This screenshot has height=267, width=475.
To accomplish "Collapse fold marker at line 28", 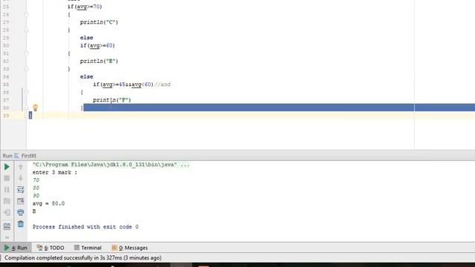I will pos(27,30).
